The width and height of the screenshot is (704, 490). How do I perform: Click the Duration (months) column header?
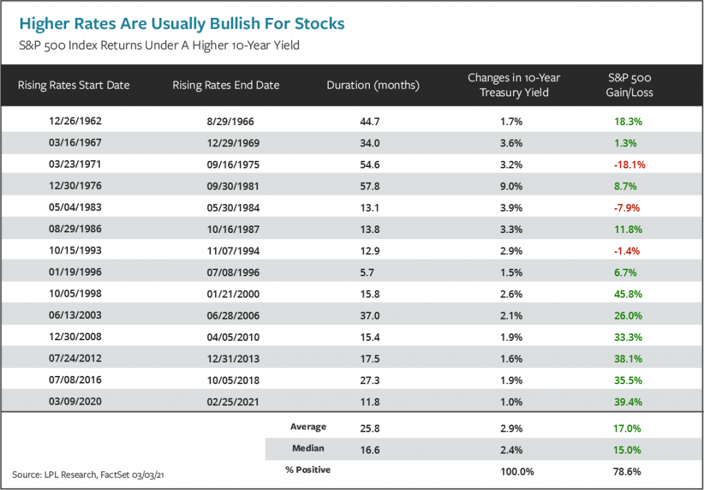(x=373, y=85)
